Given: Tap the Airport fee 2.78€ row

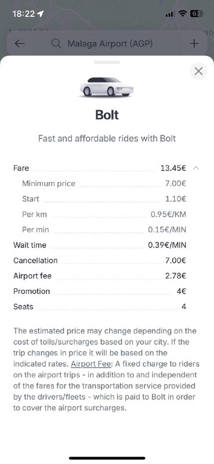Looking at the screenshot, I should (x=100, y=276).
